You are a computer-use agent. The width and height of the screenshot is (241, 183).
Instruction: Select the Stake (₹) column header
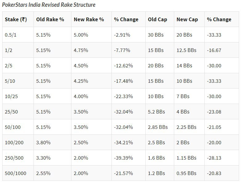click(16, 19)
